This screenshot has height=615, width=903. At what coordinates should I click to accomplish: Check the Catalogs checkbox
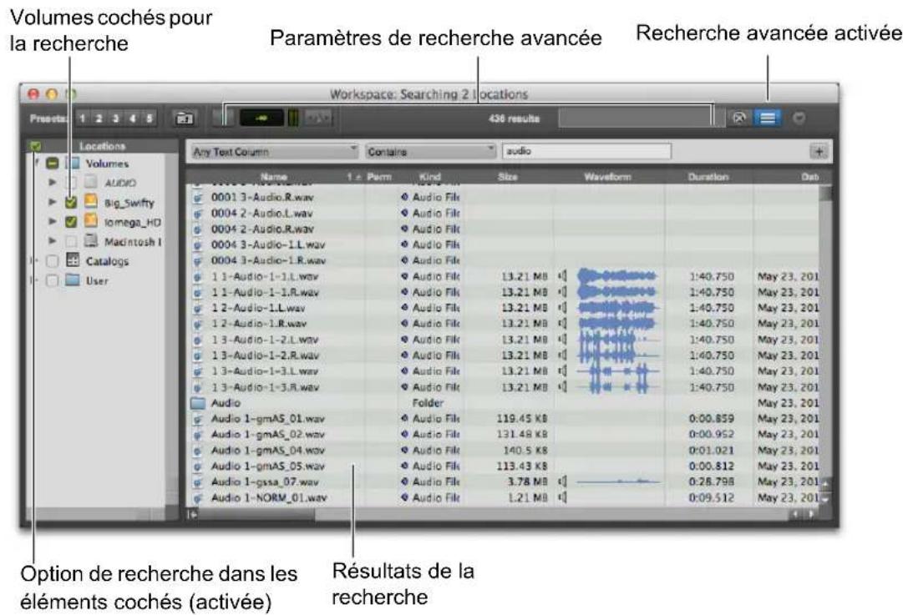[53, 260]
